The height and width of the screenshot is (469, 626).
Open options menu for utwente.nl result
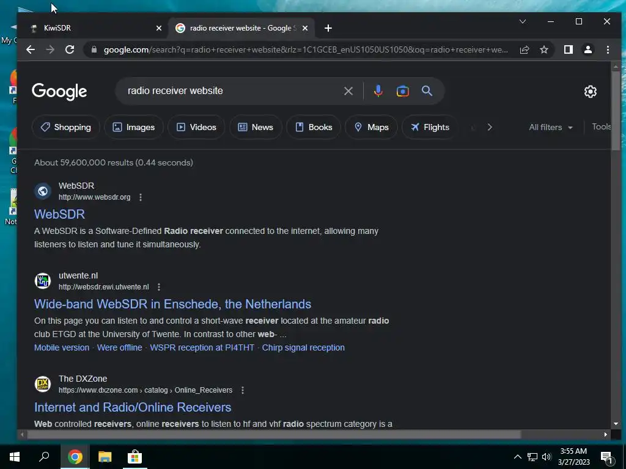(x=159, y=287)
